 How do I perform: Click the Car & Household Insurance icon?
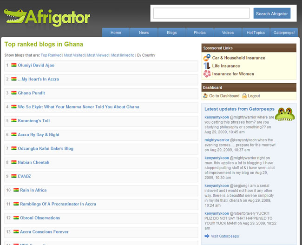click(x=207, y=58)
